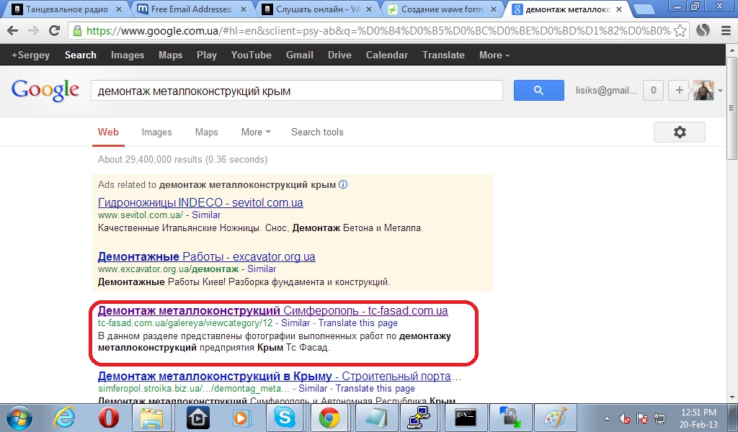Switch to the Free Email Addresses tab

click(x=191, y=9)
